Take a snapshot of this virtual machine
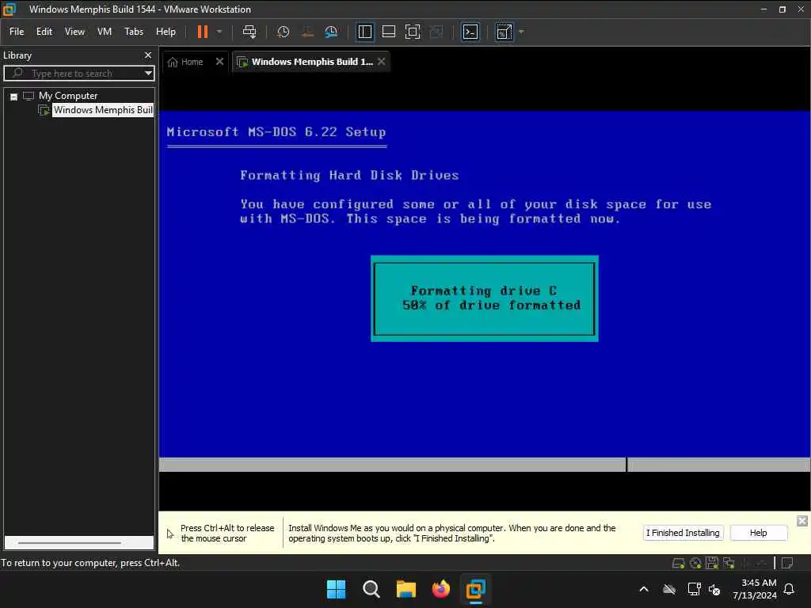 coord(283,32)
